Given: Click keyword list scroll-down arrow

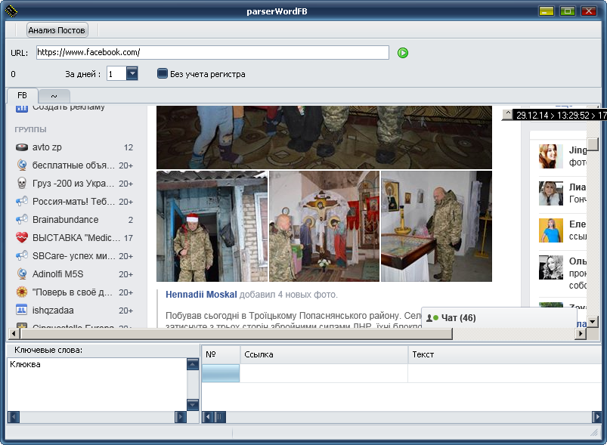Looking at the screenshot, I should [193, 405].
